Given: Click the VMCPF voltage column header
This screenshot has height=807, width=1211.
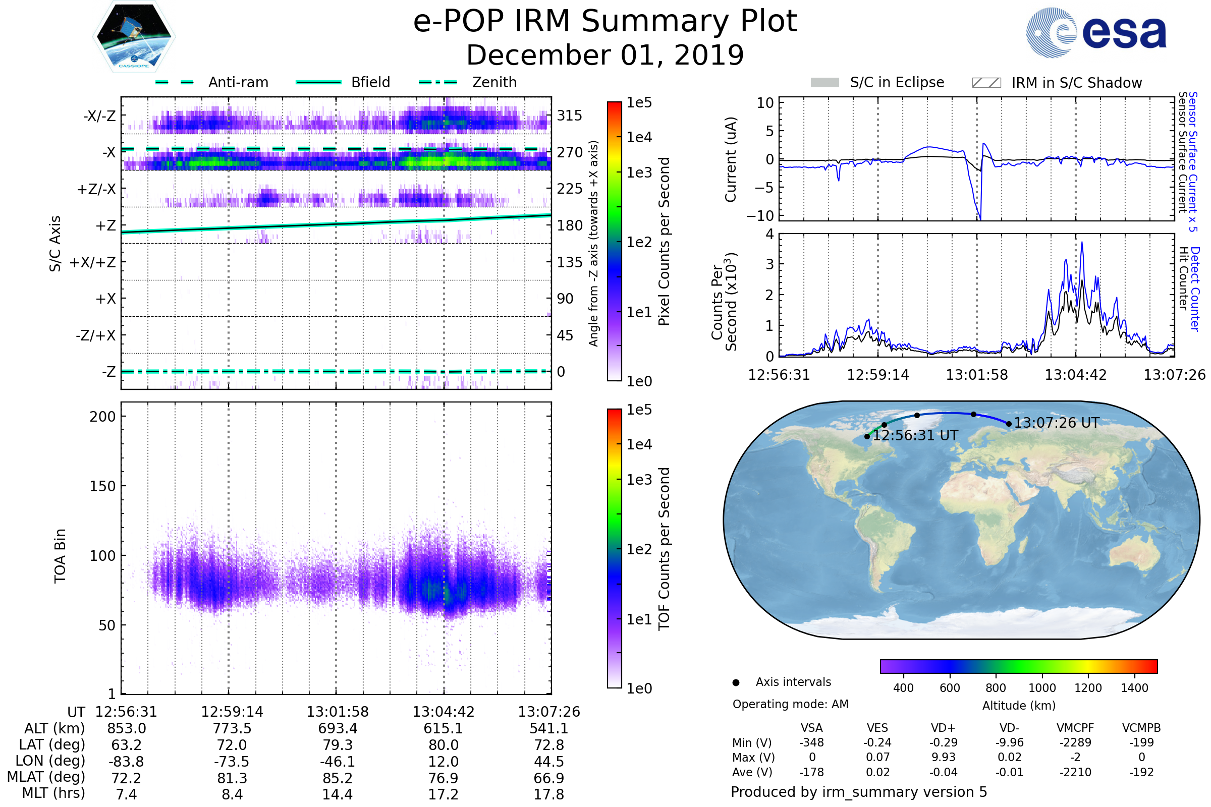Looking at the screenshot, I should pos(1075,728).
